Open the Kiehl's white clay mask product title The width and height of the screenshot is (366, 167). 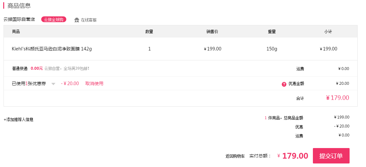point(52,49)
